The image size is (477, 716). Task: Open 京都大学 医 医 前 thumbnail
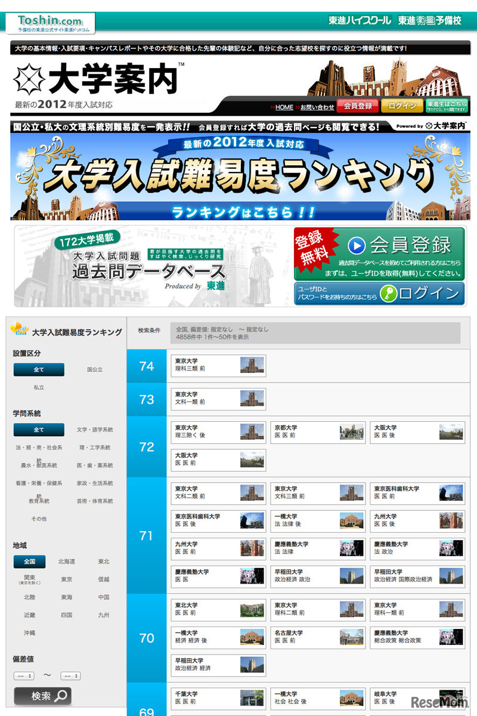coord(352,432)
